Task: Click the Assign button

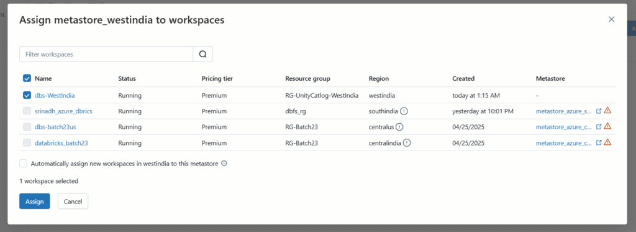Action: [35, 201]
